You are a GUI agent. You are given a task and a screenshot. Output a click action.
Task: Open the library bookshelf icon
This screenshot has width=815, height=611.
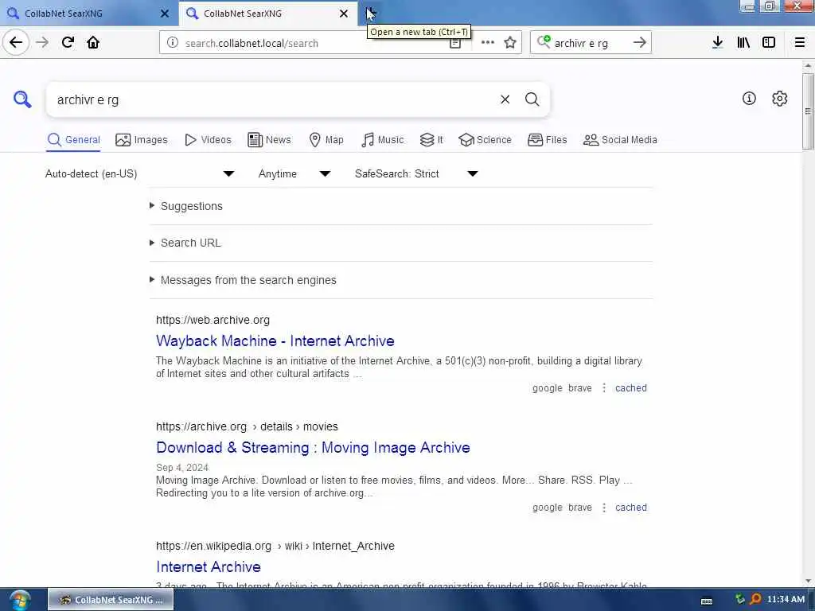point(743,43)
